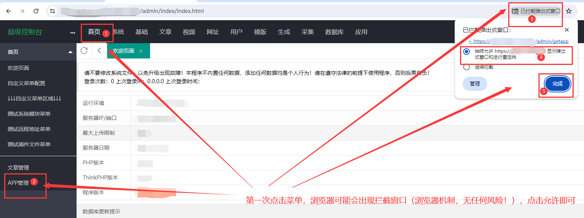This screenshot has height=218, width=584.
Task: Click the refresh icon in the tab bar
Action: 84,51
